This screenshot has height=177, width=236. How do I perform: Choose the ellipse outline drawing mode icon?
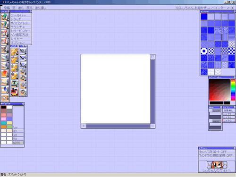[x=23, y=92]
